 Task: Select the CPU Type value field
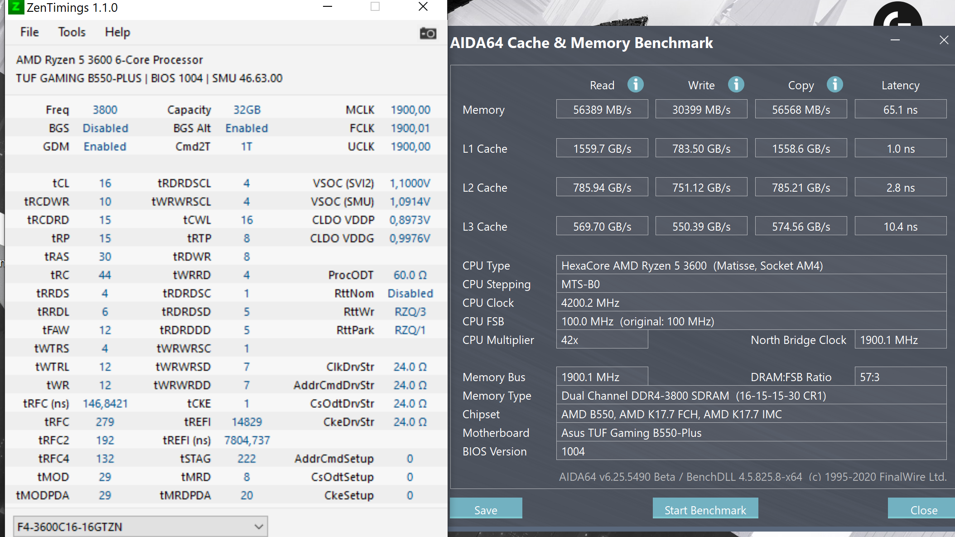tap(751, 266)
